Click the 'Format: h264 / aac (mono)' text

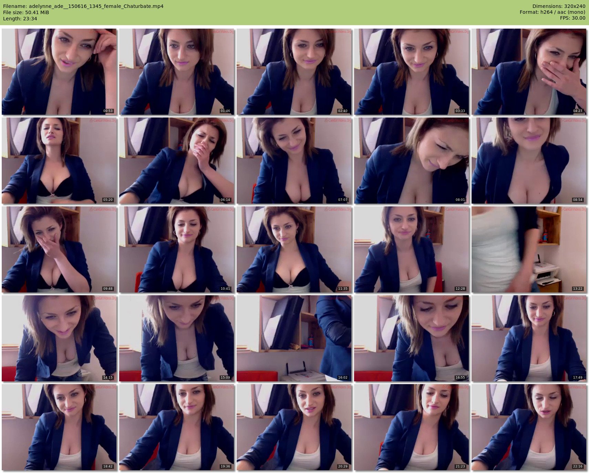point(552,12)
